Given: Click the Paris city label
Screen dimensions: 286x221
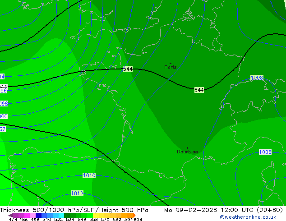Looking at the screenshot, I should 171,67.
